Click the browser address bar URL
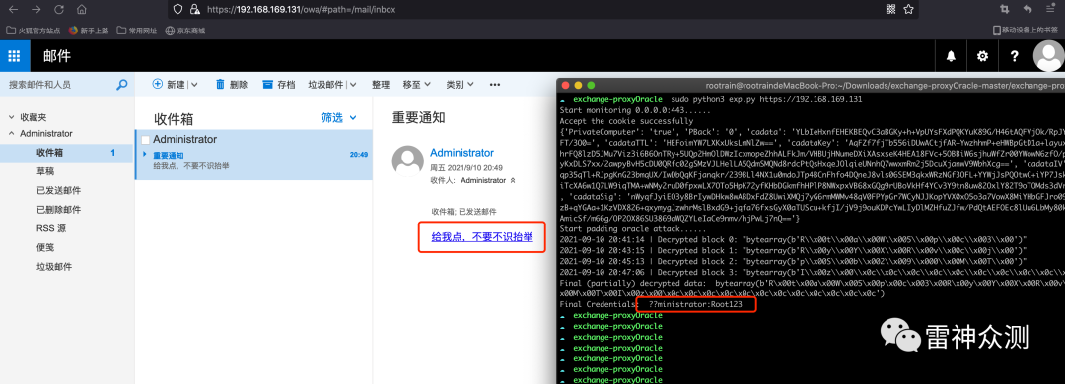The height and width of the screenshot is (384, 1065). click(x=301, y=10)
